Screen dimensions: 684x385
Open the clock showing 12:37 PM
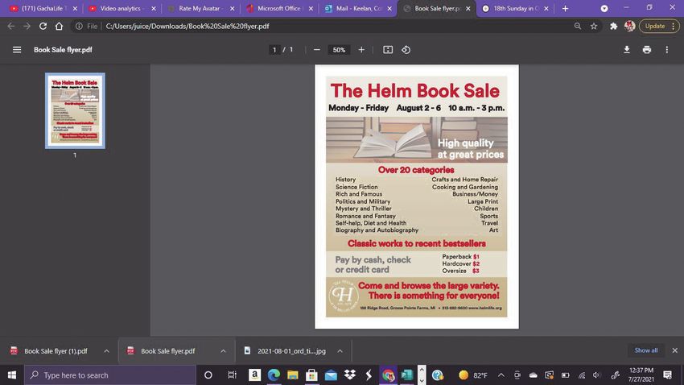(x=641, y=375)
